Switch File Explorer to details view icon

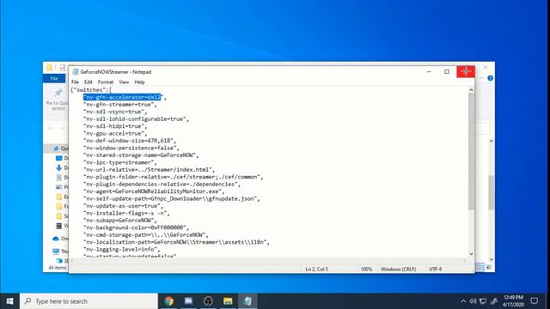(x=480, y=267)
